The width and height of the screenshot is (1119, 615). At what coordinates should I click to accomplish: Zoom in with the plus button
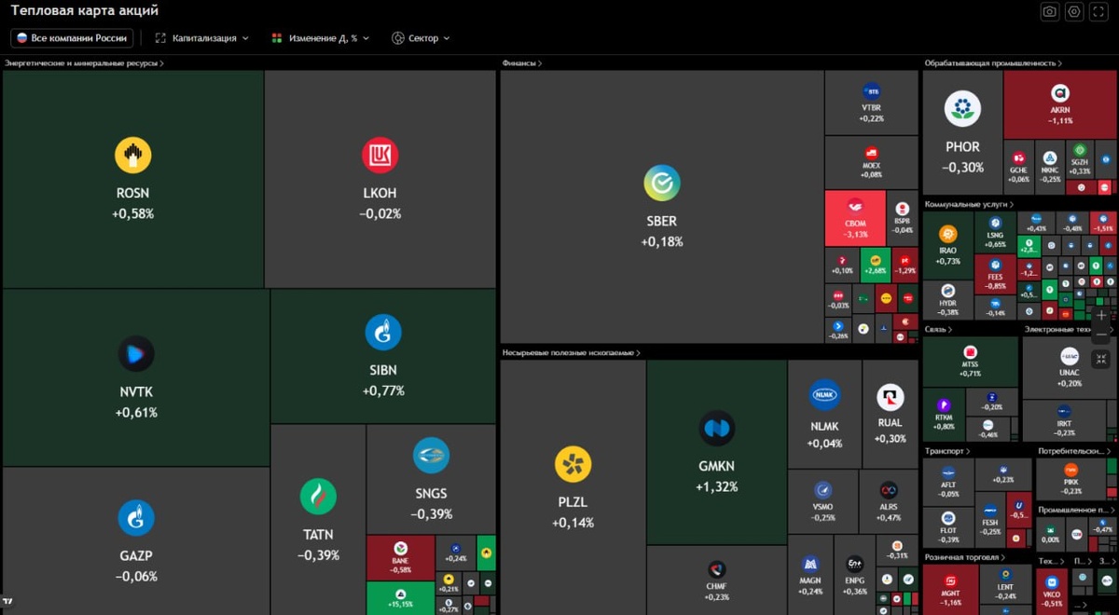(x=1101, y=316)
